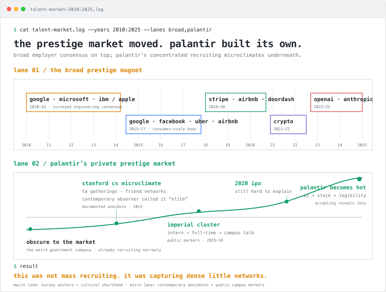
Task: Click the green maximize window dot
Action: pos(23,9)
